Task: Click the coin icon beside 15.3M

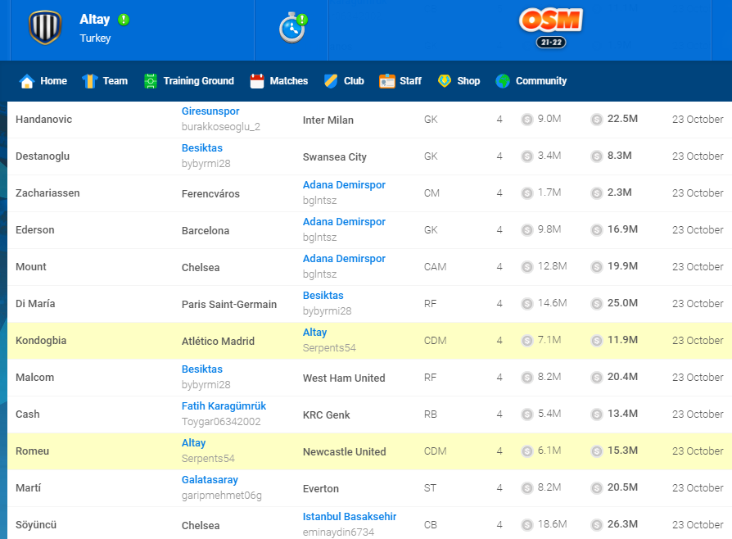Action: 597,451
